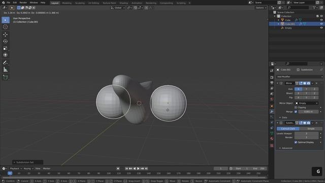Open the Global transform orientation dropdown
This screenshot has width=325, height=183.
[117, 8]
